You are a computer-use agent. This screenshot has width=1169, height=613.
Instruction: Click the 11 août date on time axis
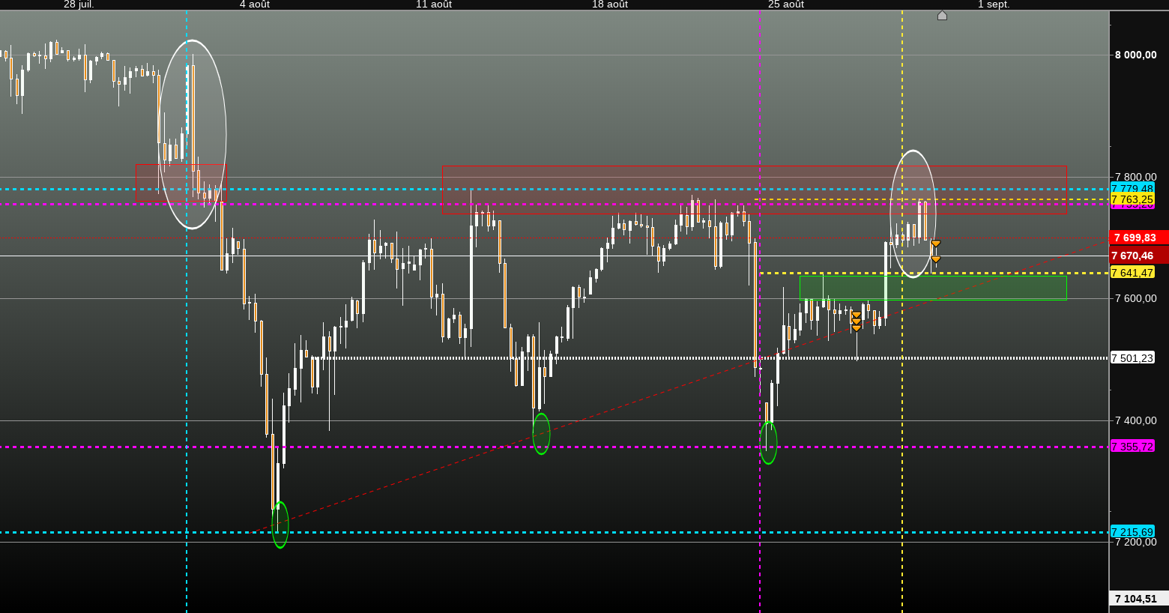(x=434, y=4)
